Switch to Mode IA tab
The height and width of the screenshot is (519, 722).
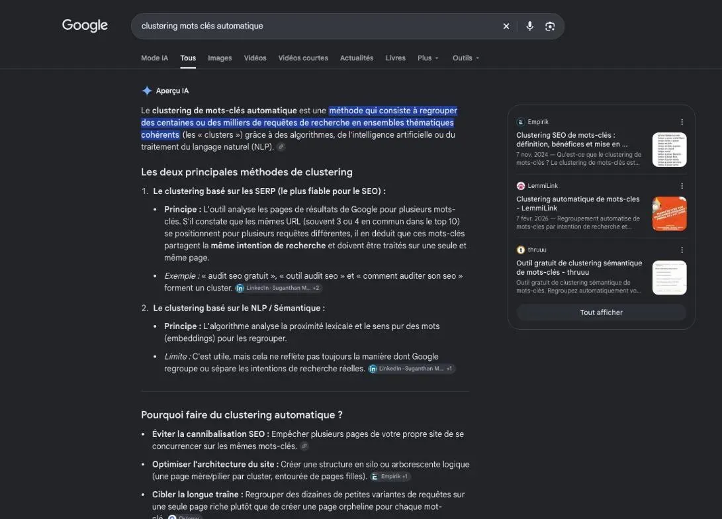[155, 58]
